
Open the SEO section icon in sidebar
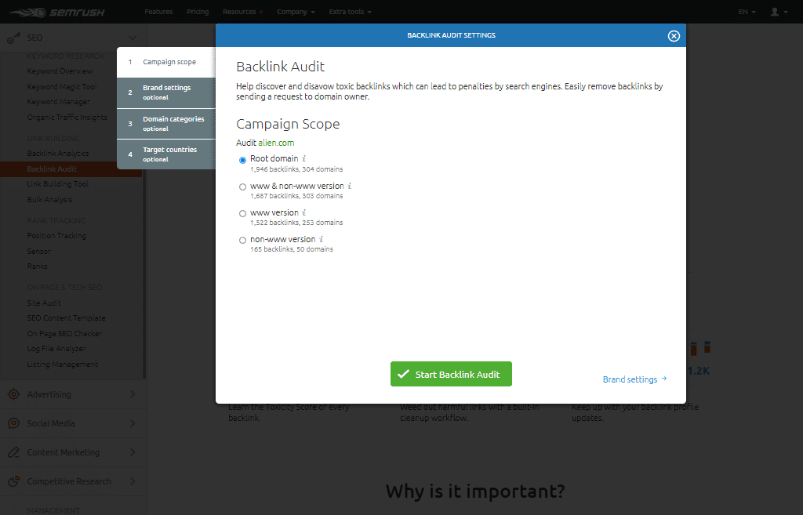point(13,37)
